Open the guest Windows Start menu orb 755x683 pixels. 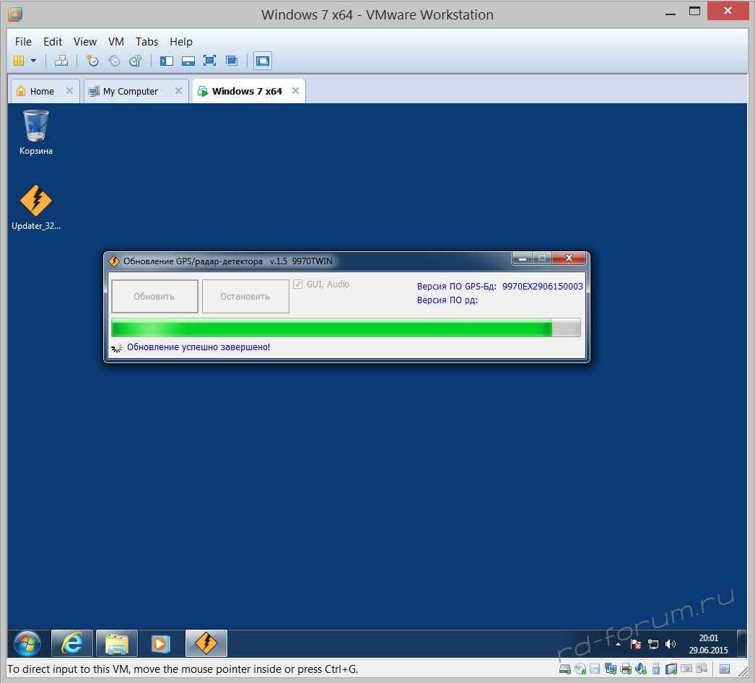[27, 643]
